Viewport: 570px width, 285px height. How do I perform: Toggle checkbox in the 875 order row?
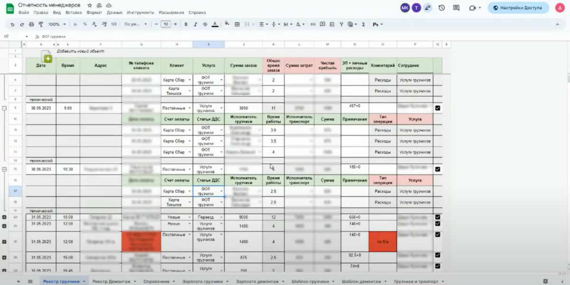pos(437,255)
